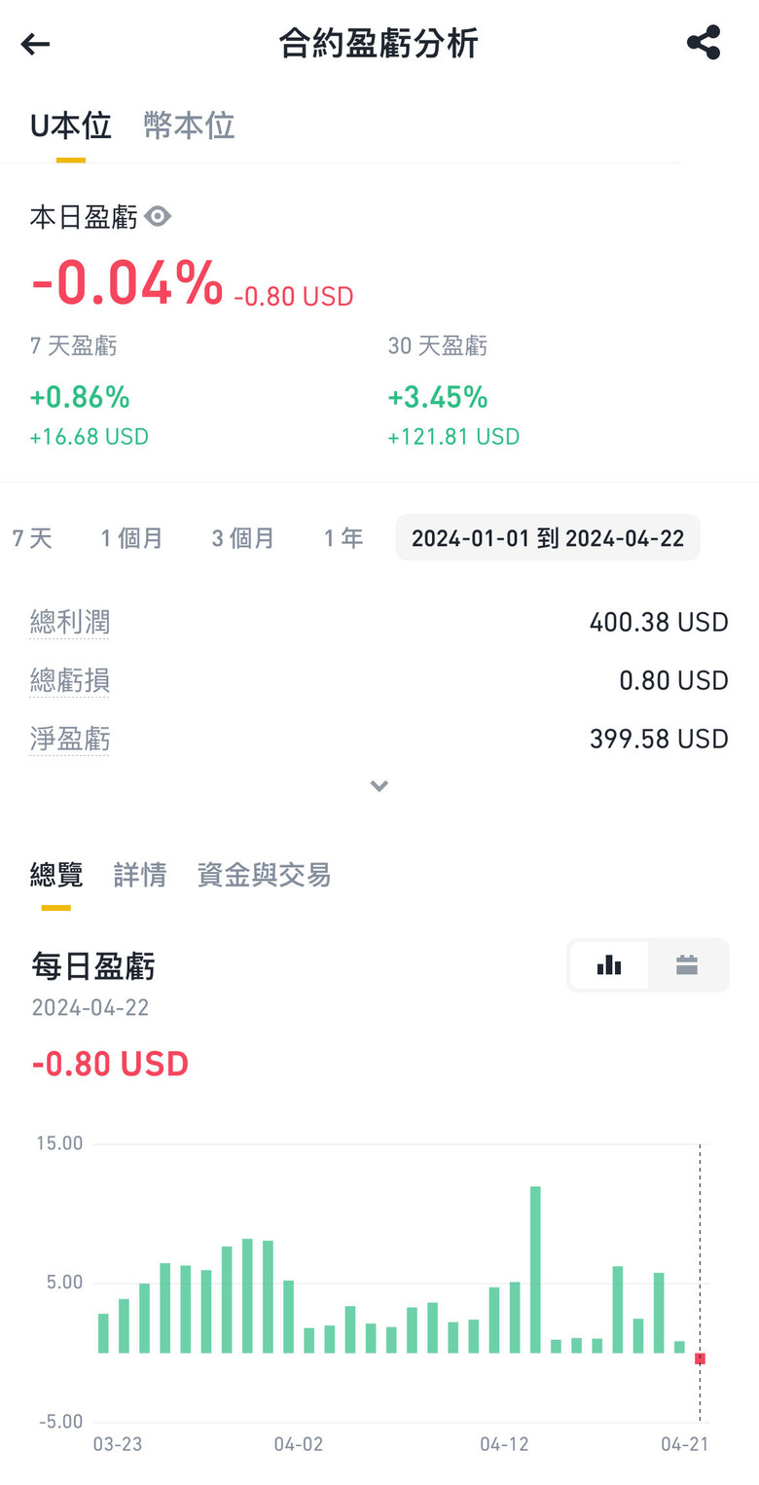759x1485 pixels.
Task: Toggle the eye icon beside 本日盈虧
Action: tap(158, 217)
